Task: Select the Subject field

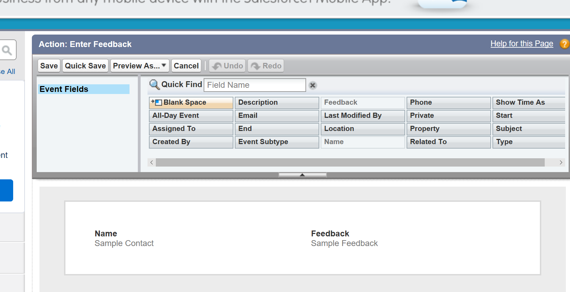Action: coord(529,129)
